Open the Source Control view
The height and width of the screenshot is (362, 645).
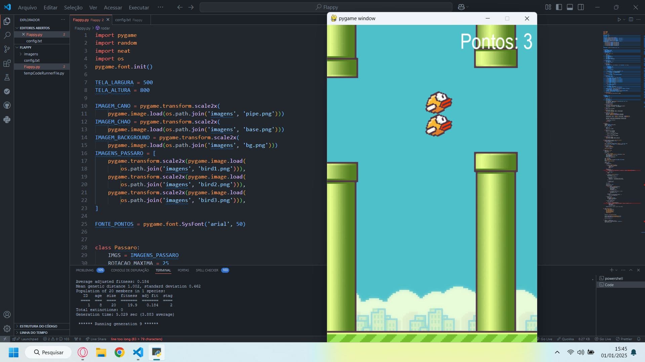pyautogui.click(x=7, y=49)
